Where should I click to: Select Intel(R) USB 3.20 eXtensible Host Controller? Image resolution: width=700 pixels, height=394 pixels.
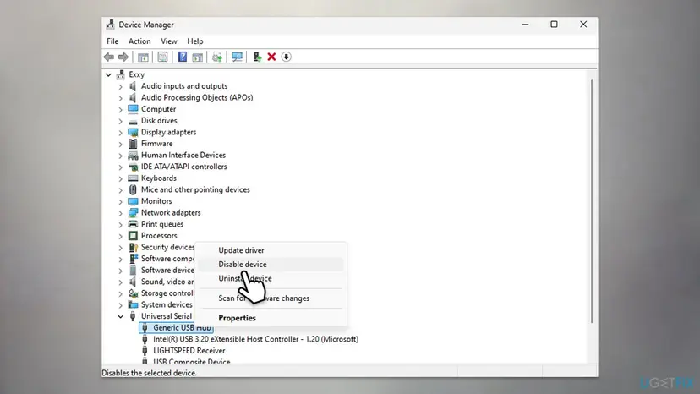coord(255,339)
